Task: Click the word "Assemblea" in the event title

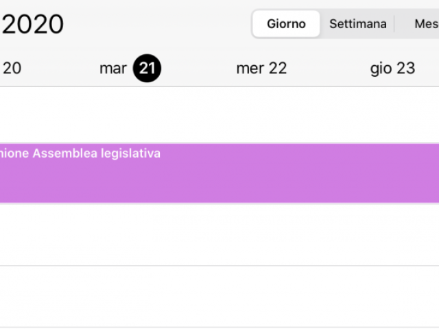Action: point(64,154)
